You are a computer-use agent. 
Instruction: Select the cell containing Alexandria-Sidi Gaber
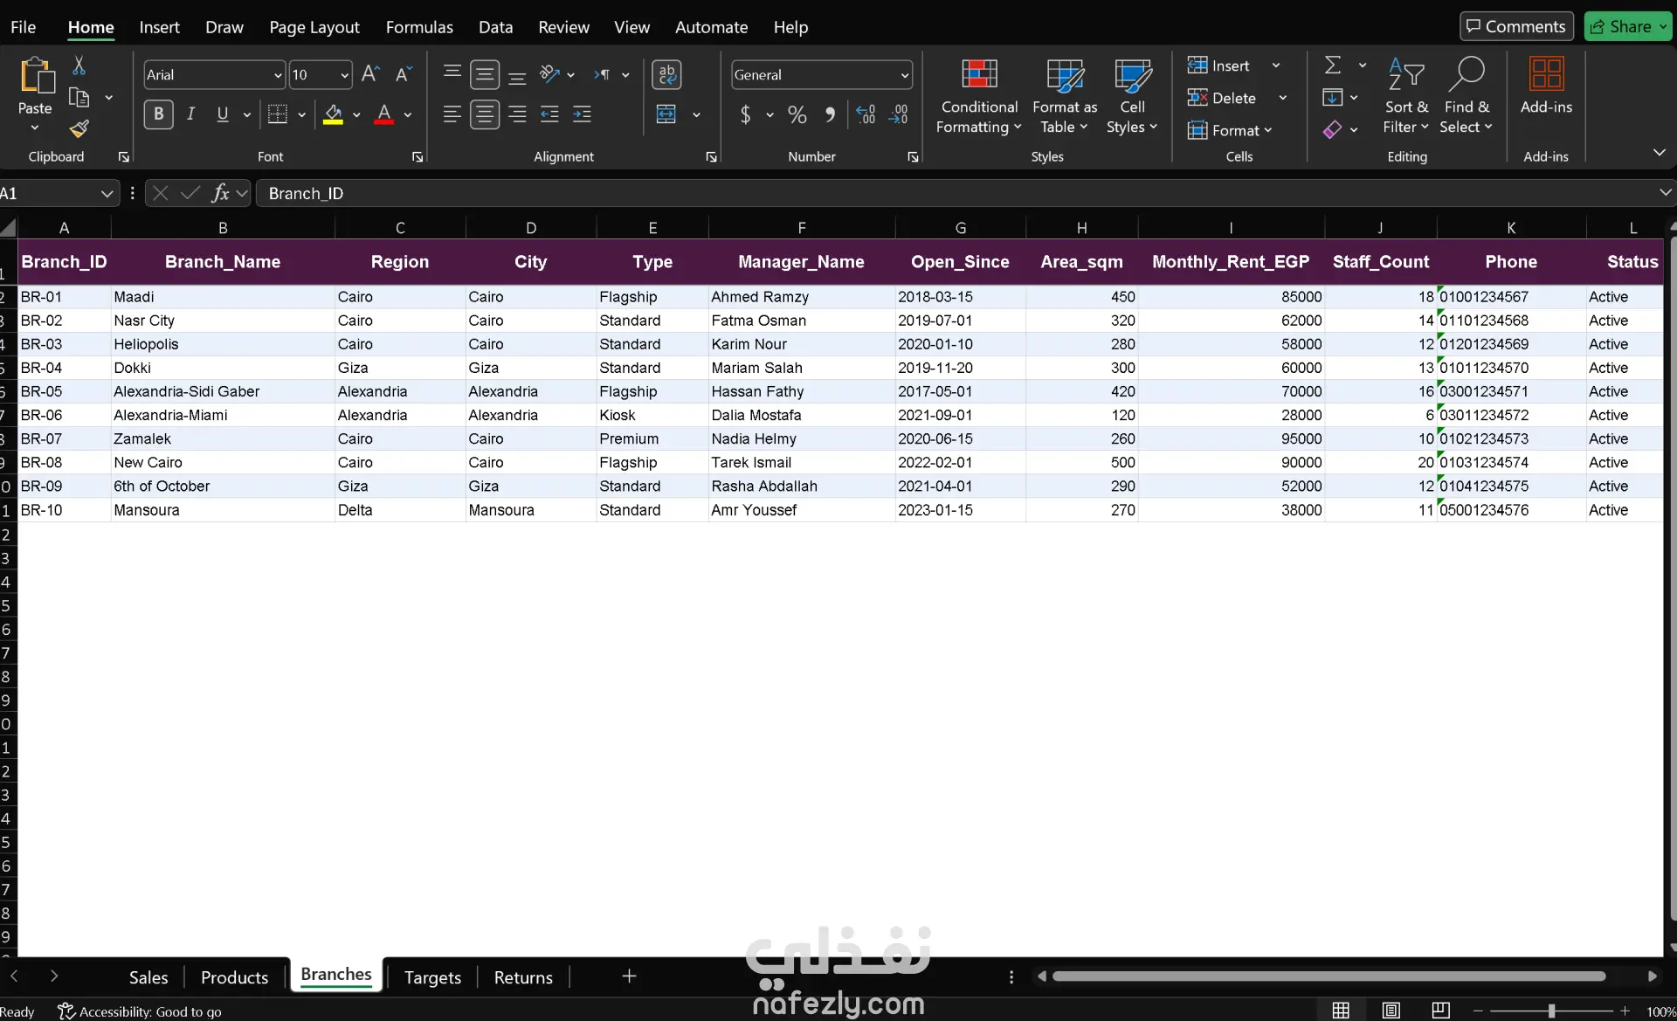(x=223, y=391)
